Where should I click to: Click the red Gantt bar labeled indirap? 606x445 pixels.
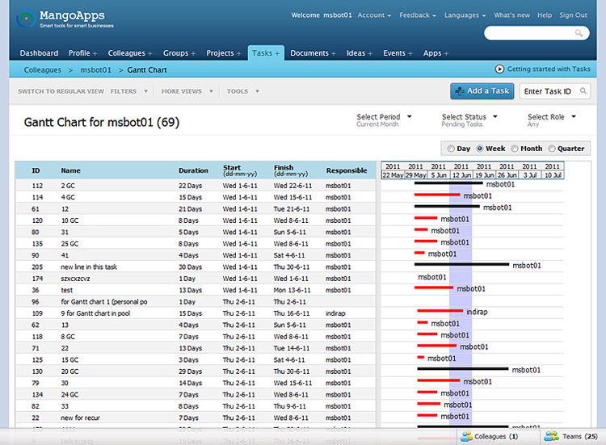click(440, 311)
